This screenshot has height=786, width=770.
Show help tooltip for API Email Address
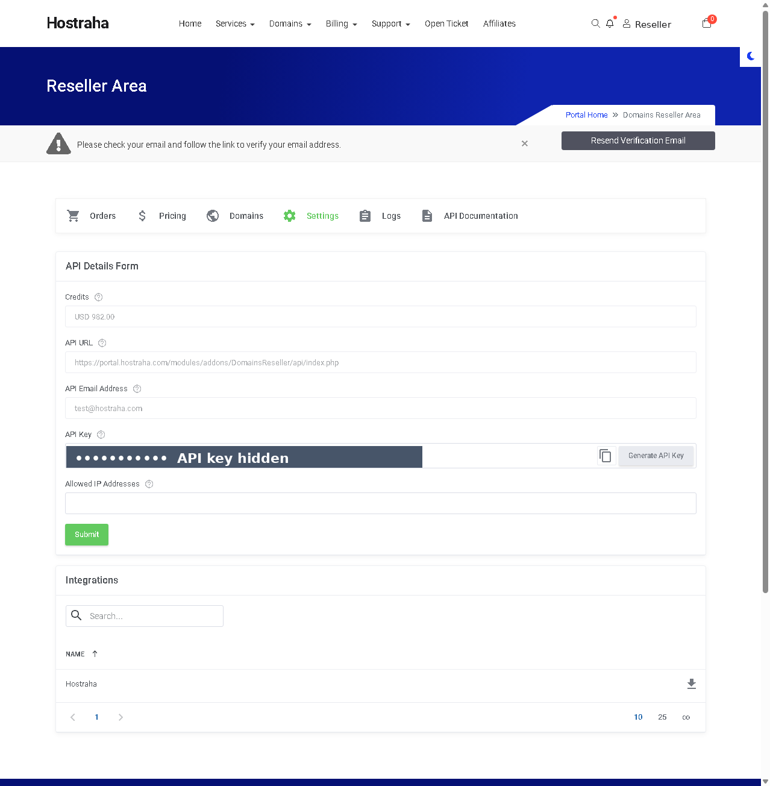click(x=137, y=389)
